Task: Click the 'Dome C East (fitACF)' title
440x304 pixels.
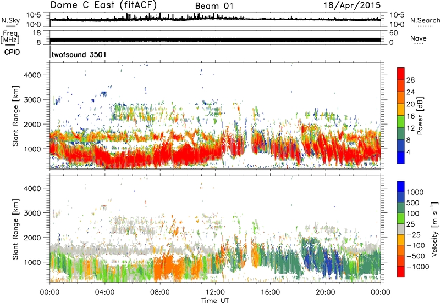Action: pyautogui.click(x=103, y=5)
